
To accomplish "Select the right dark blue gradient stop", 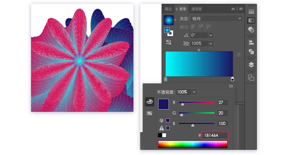I will tap(232, 79).
